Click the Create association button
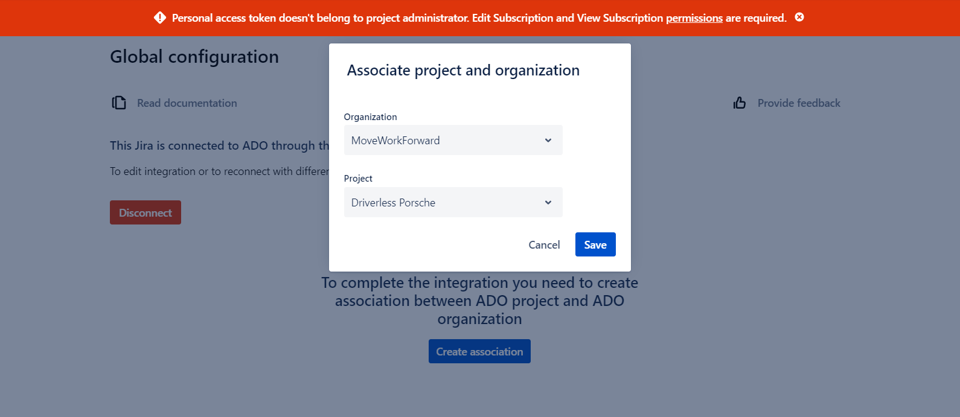 479,352
